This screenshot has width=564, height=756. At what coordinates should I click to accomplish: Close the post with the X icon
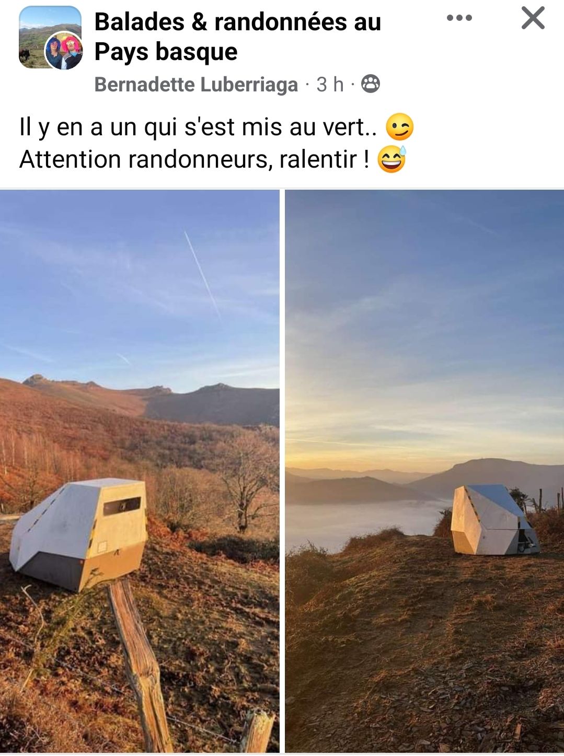pyautogui.click(x=533, y=18)
